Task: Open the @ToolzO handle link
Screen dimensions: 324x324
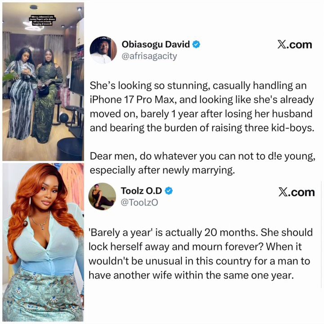Action: [139, 202]
